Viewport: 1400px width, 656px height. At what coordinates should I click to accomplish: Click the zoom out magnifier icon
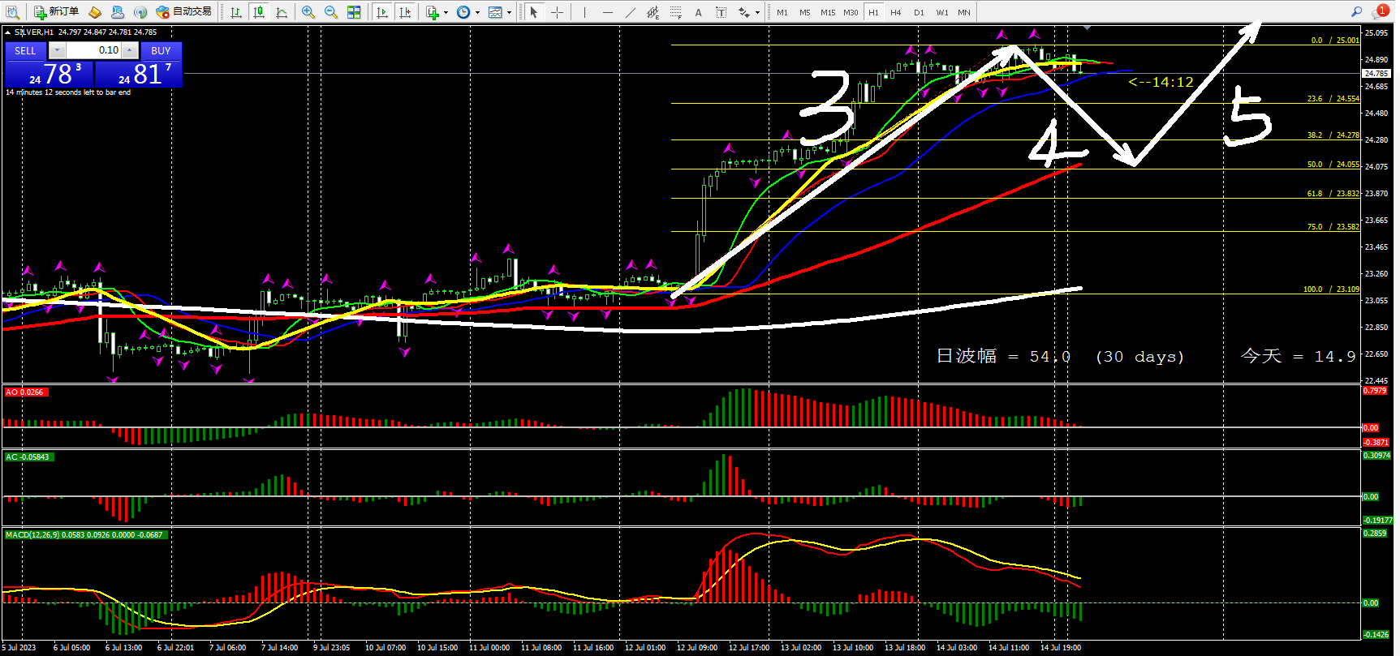click(x=330, y=12)
